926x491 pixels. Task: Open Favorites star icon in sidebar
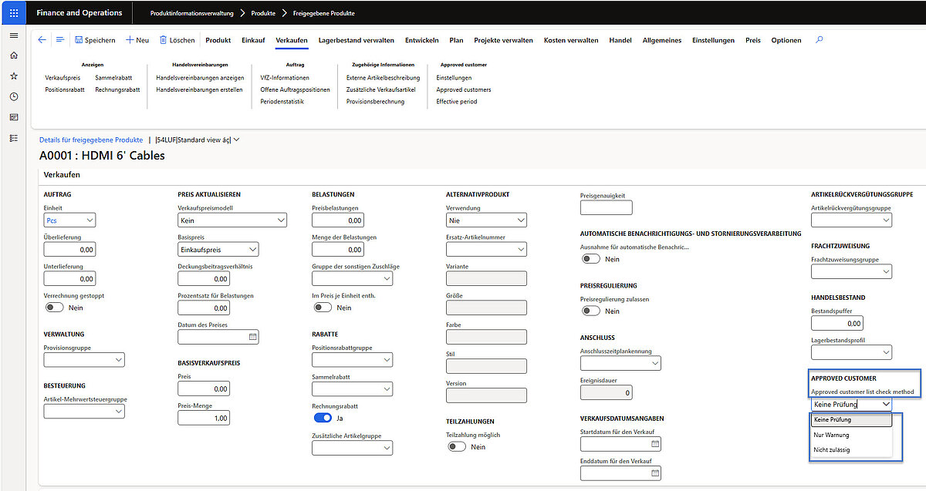[14, 76]
